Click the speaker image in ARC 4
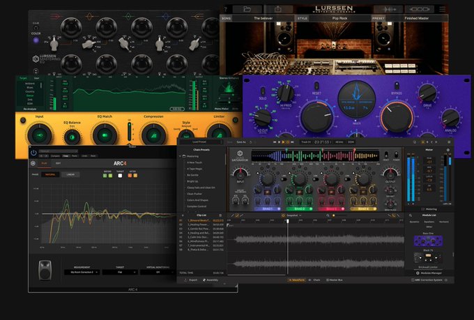 point(45,270)
